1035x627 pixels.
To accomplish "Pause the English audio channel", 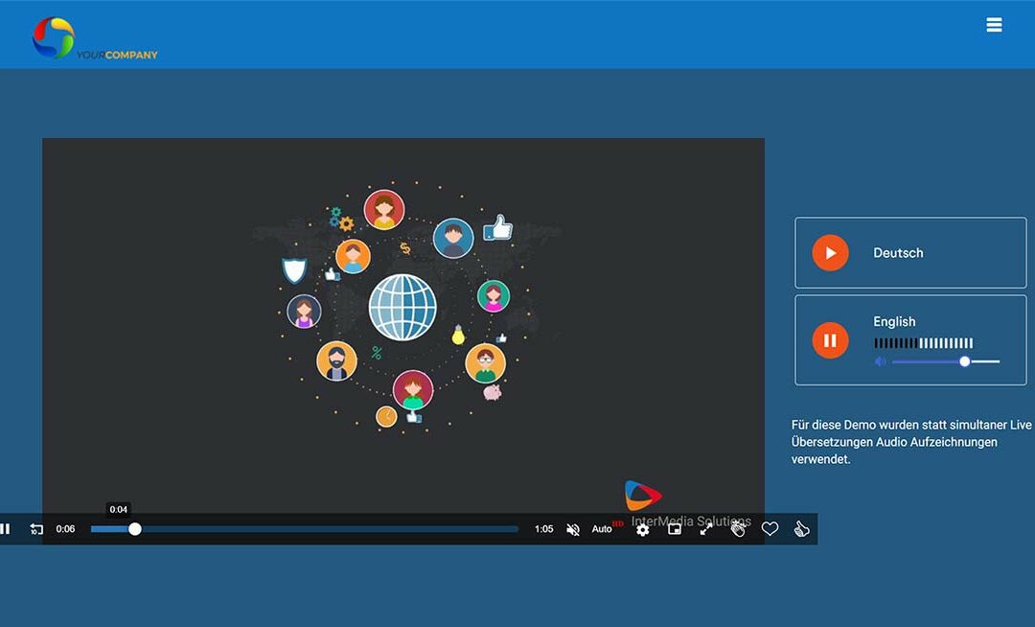I will click(830, 340).
